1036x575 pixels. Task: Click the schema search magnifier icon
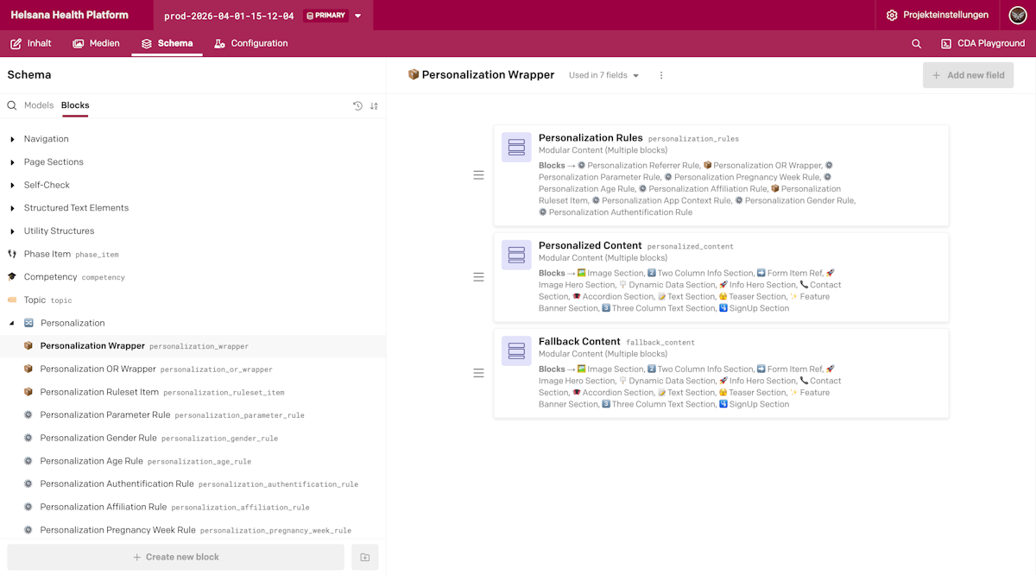tap(12, 105)
